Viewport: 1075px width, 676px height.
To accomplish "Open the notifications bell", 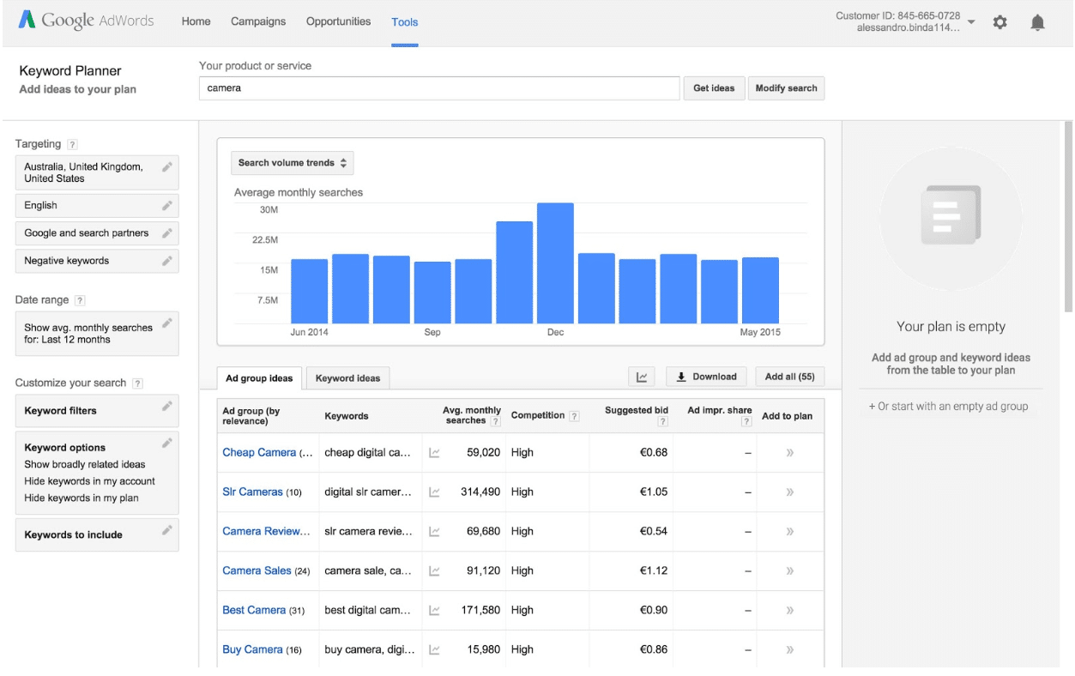I will pyautogui.click(x=1037, y=22).
